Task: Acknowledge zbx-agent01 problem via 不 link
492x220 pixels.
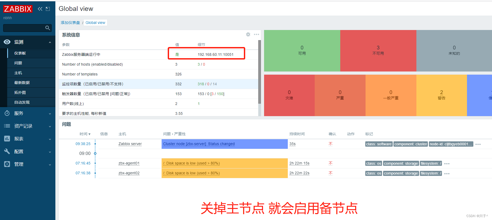Action: pyautogui.click(x=330, y=163)
